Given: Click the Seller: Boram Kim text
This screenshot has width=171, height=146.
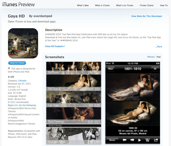Looking at the screenshot, I should 17,99.
